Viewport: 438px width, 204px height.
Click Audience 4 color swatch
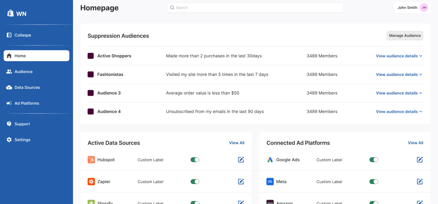[x=91, y=112]
